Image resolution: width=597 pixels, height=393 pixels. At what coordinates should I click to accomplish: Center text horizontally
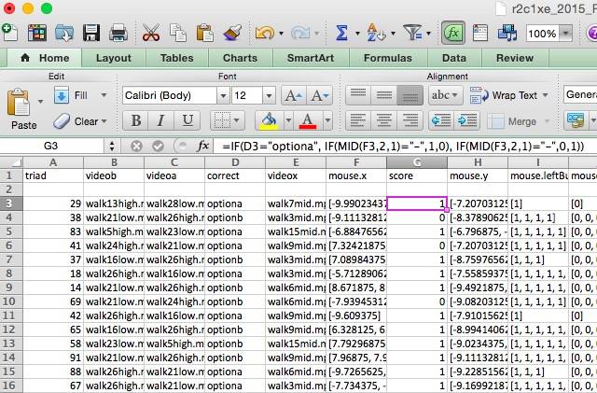[x=383, y=121]
